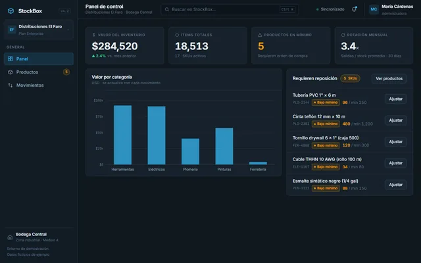Click the warning triangle icon on Productos en mínimo
The image size is (421, 263).
tap(260, 35)
